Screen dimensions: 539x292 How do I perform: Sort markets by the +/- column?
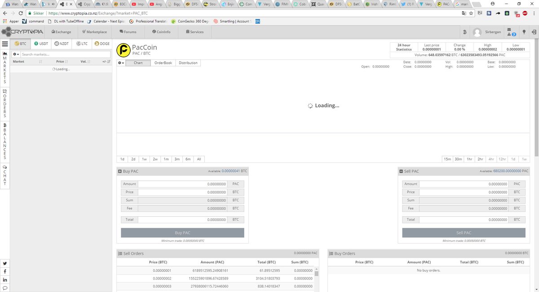coord(106,62)
